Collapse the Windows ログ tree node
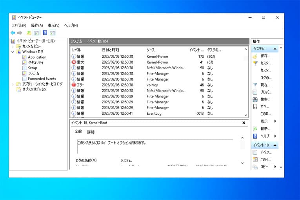The height and width of the screenshot is (200, 300). click(x=13, y=52)
